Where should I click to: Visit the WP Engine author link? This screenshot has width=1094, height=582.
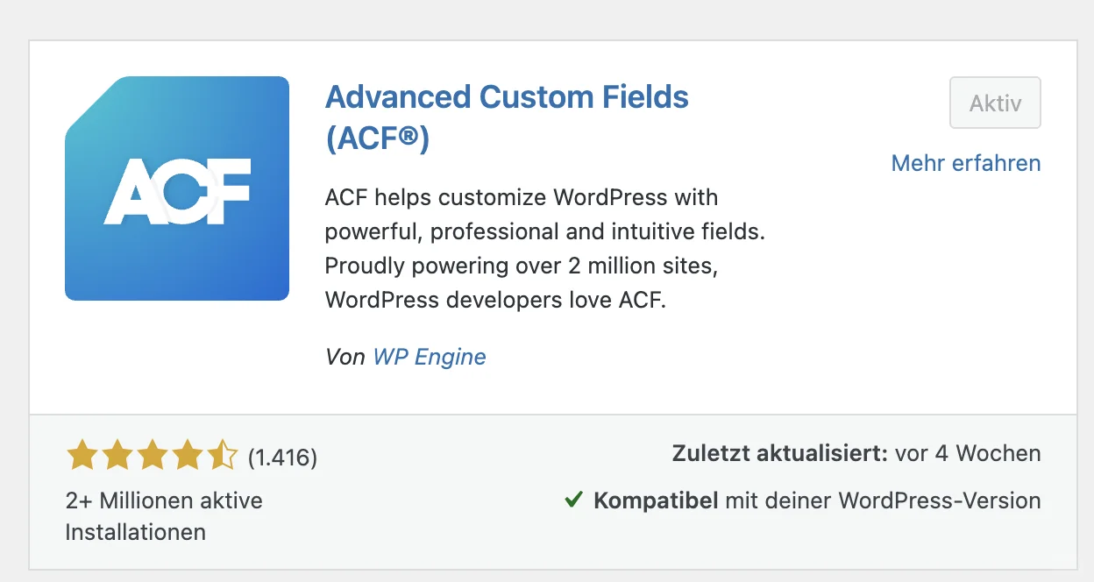click(x=430, y=357)
